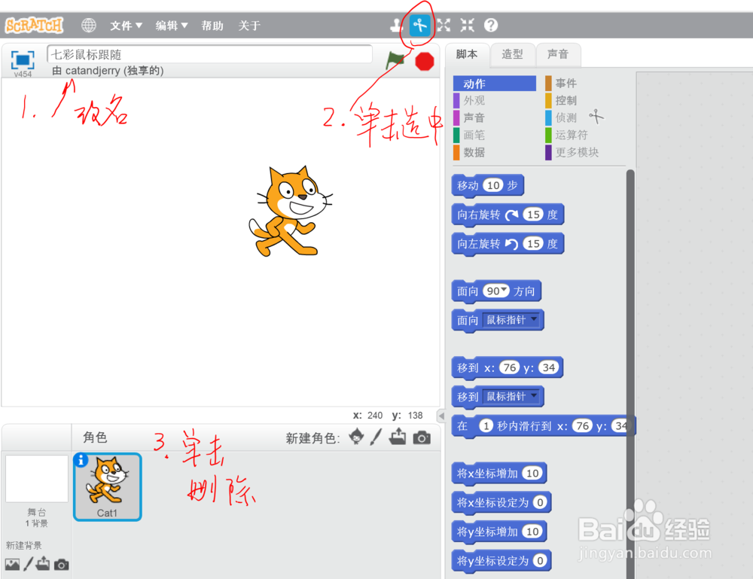The image size is (753, 579).
Task: Click the green flag to start the project
Action: pos(395,60)
